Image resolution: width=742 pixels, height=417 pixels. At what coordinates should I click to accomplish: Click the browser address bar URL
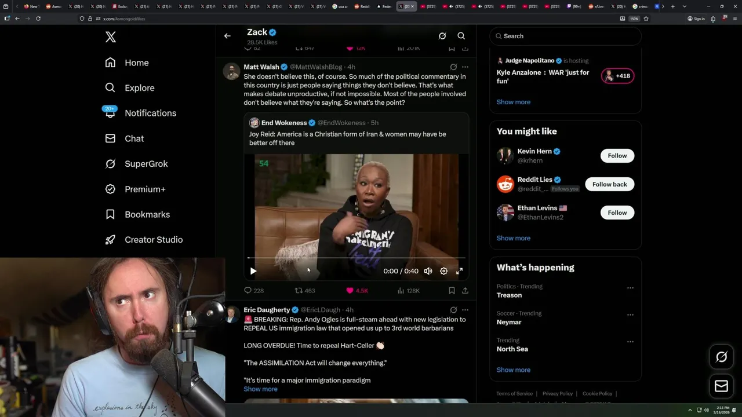point(124,19)
